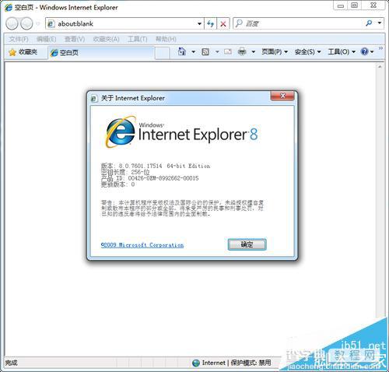
Task: Close the About Internet Explorer dialog
Action: coord(282,96)
